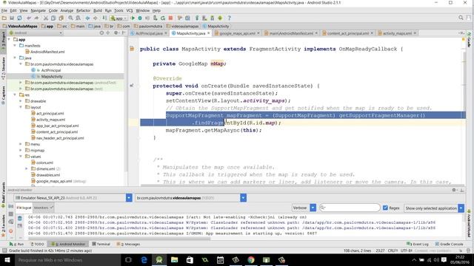
Task: Click the Clear logcat trash icon
Action: (x=20, y=218)
